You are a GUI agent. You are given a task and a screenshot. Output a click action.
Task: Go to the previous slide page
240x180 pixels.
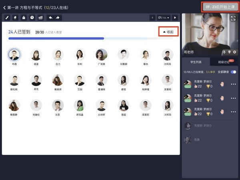click(152, 18)
